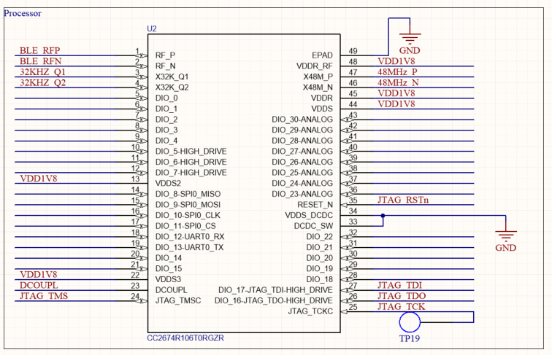Click the CC2674R106T0RGZR part number text
The height and width of the screenshot is (355, 552).
pyautogui.click(x=185, y=338)
